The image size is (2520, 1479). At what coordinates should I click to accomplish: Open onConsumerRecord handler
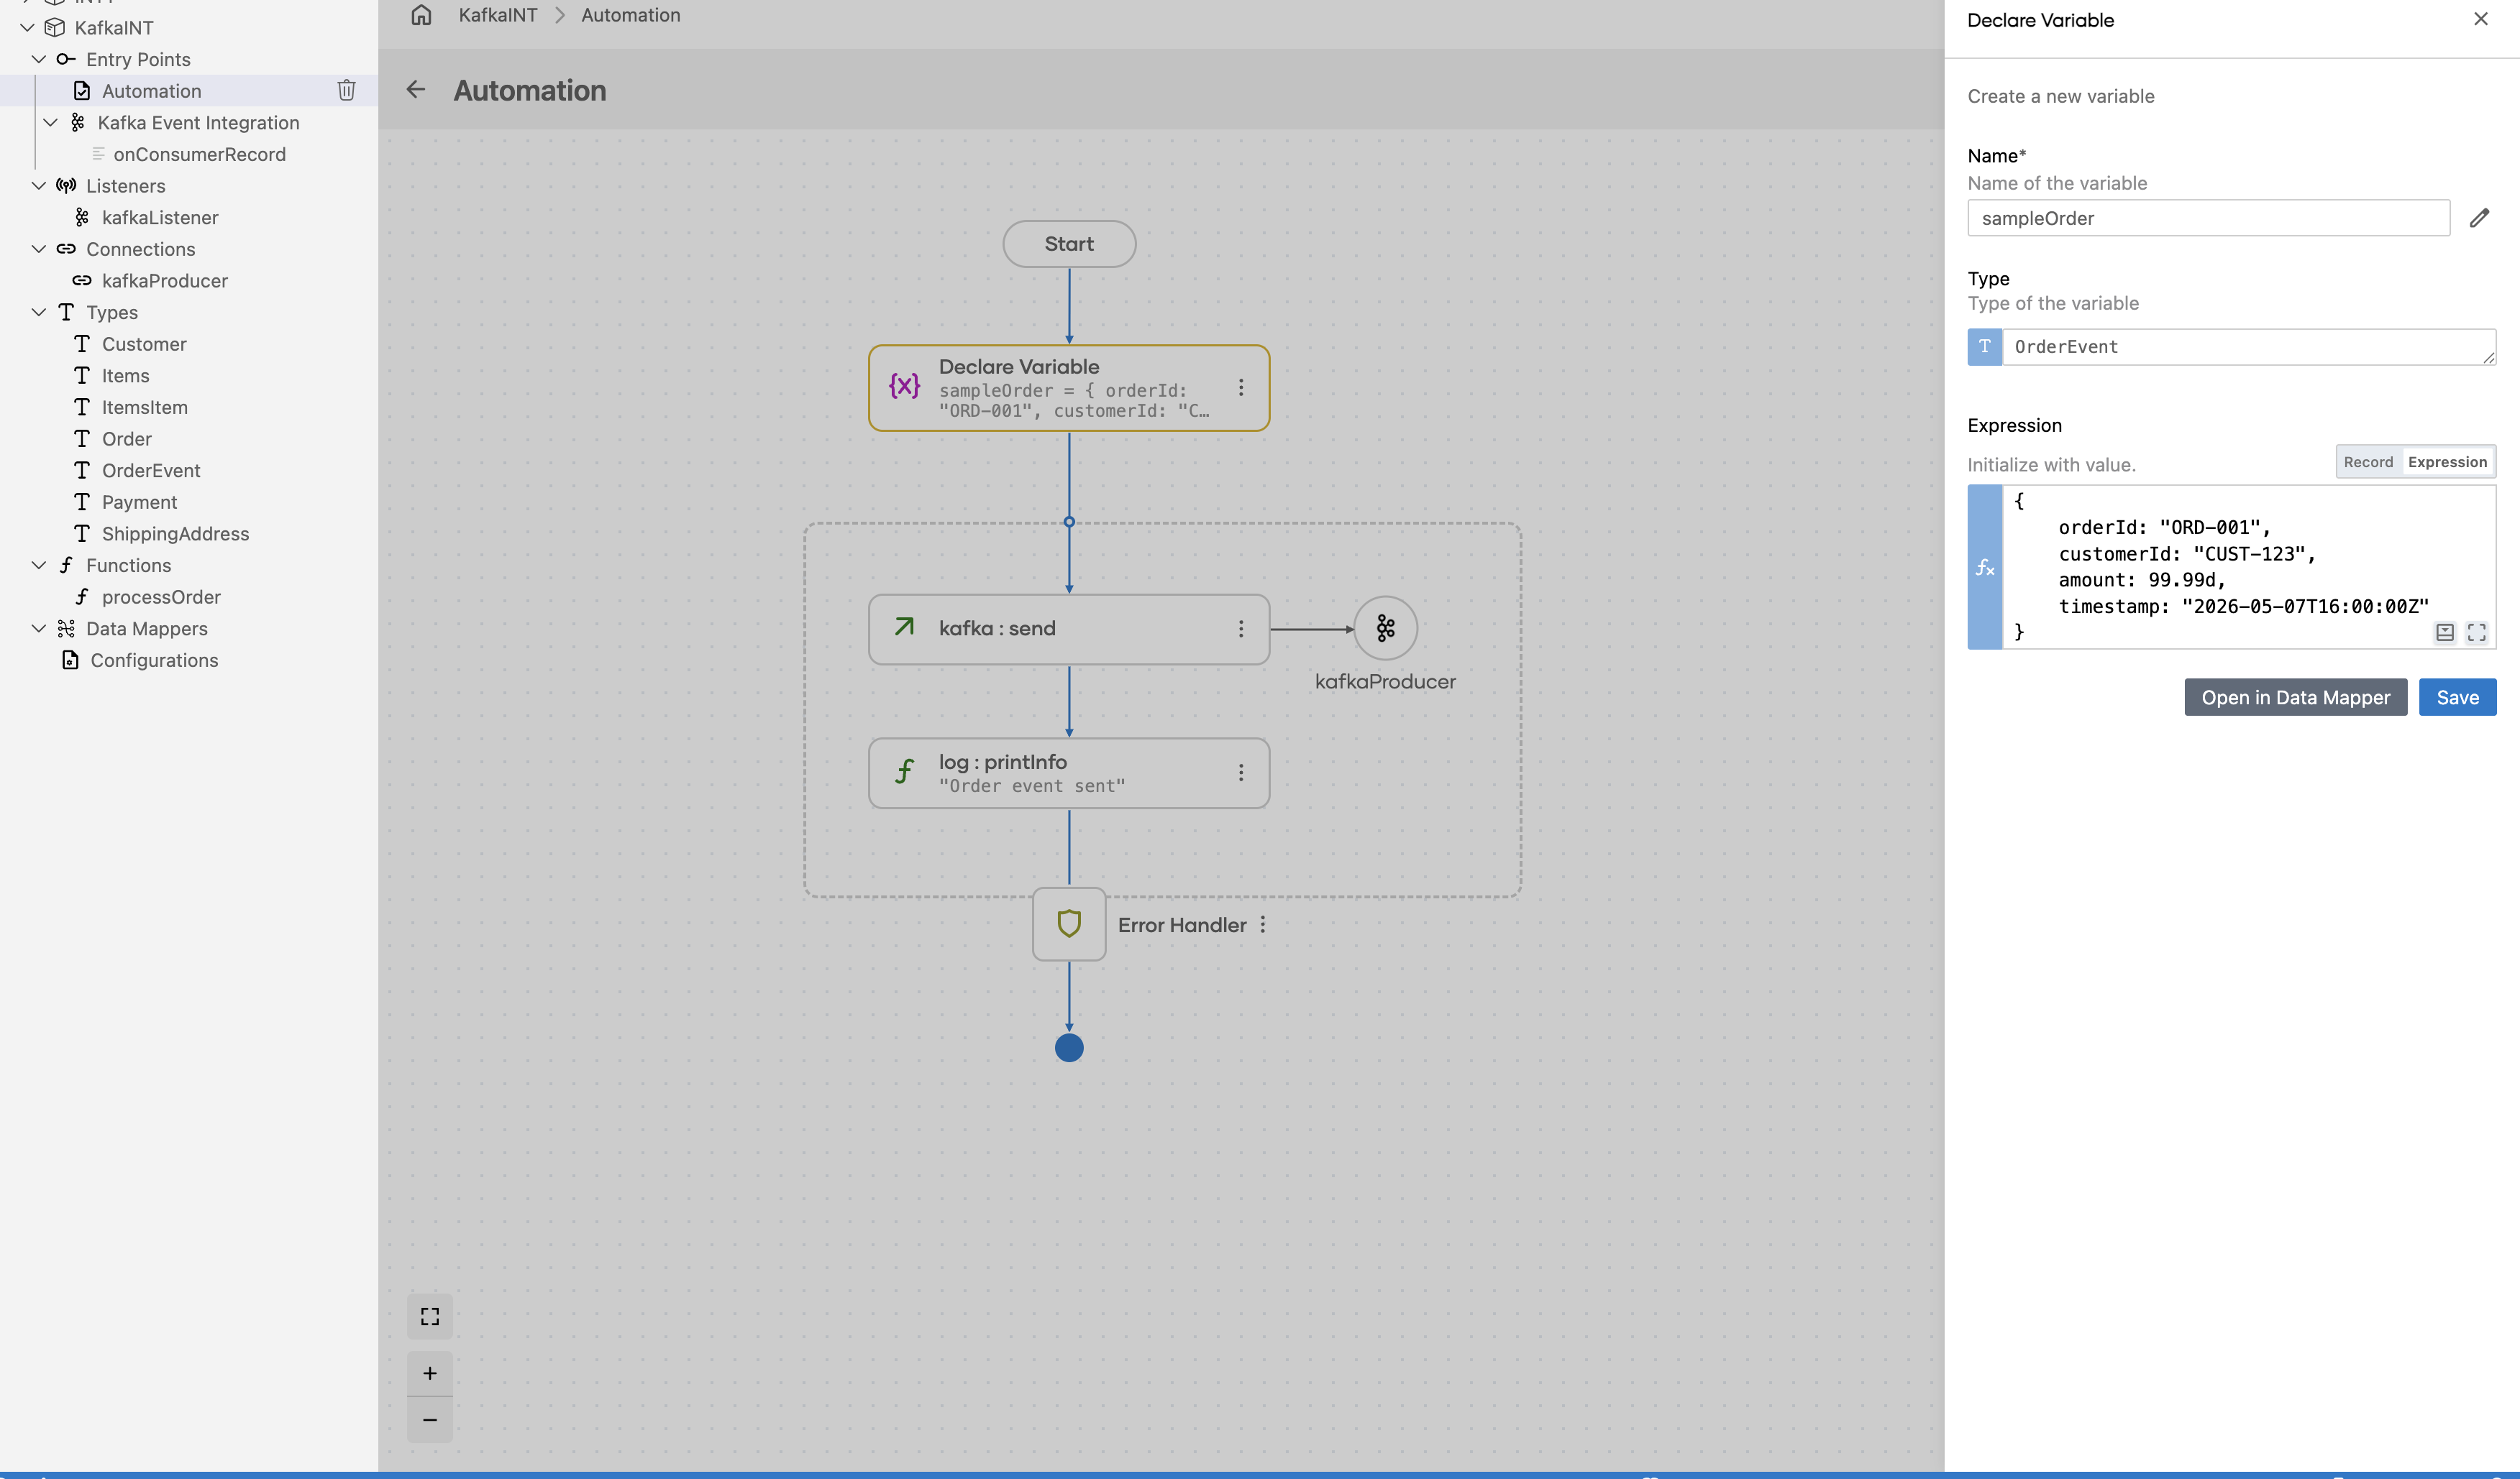coord(199,154)
